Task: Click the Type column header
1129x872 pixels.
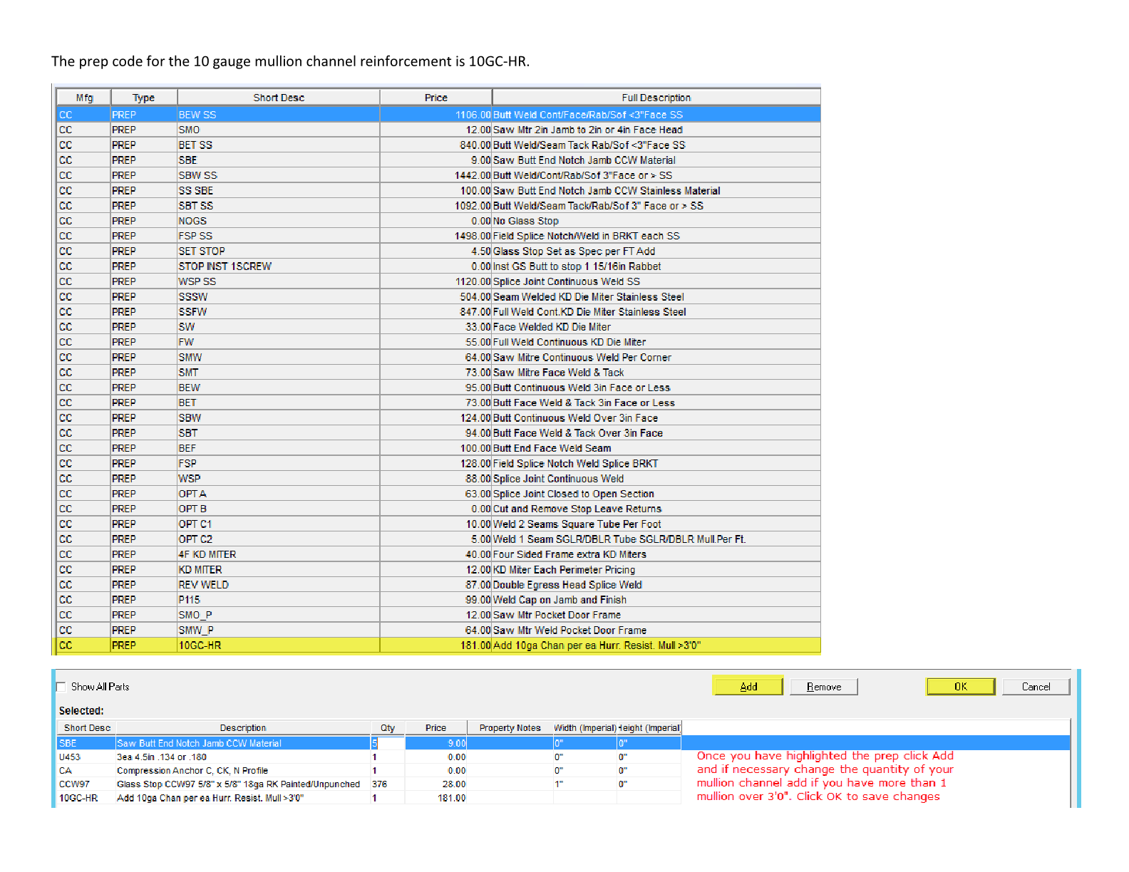Action: 143,98
